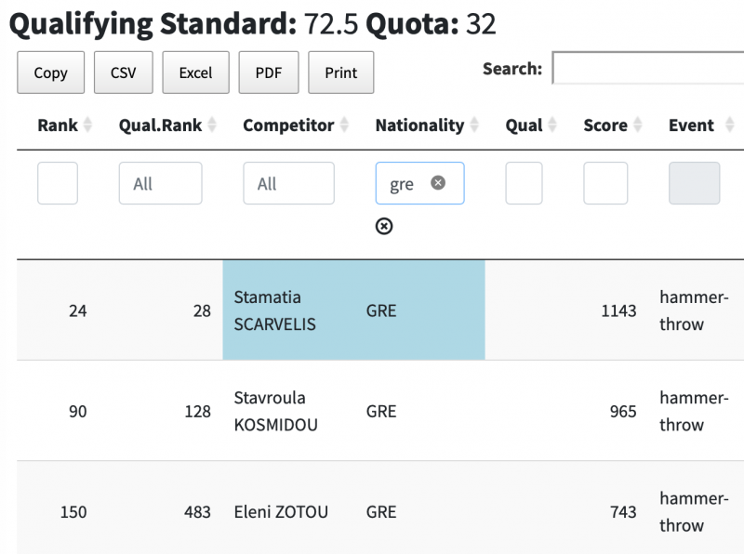Open the Qual.Rank 'All' filter

pos(160,183)
